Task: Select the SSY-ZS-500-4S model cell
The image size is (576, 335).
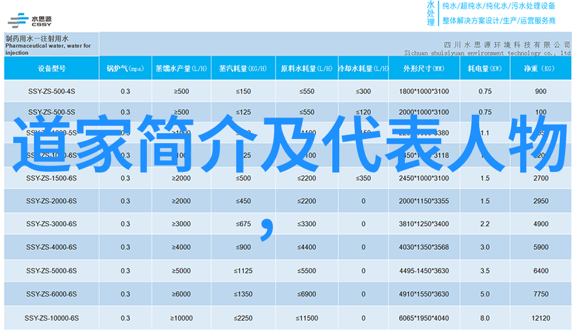Action: tap(51, 92)
